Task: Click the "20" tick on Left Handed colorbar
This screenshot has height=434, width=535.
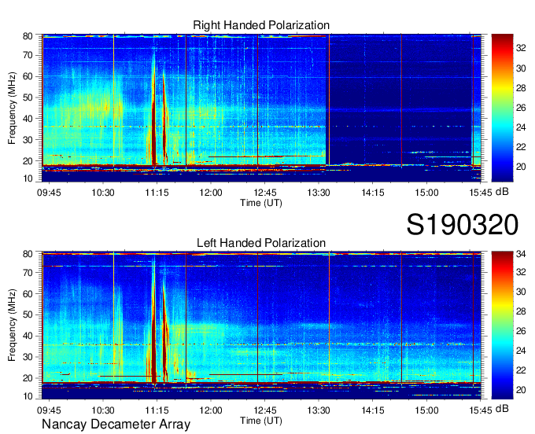Action: (521, 390)
